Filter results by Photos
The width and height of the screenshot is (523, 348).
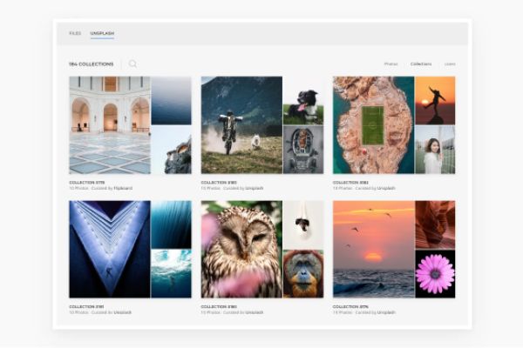(391, 64)
